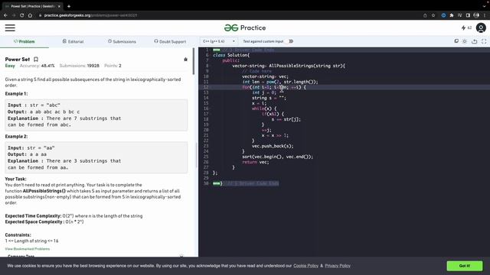Go to the browser home page
Screen dimensions: 490x275
(x=30, y=15)
